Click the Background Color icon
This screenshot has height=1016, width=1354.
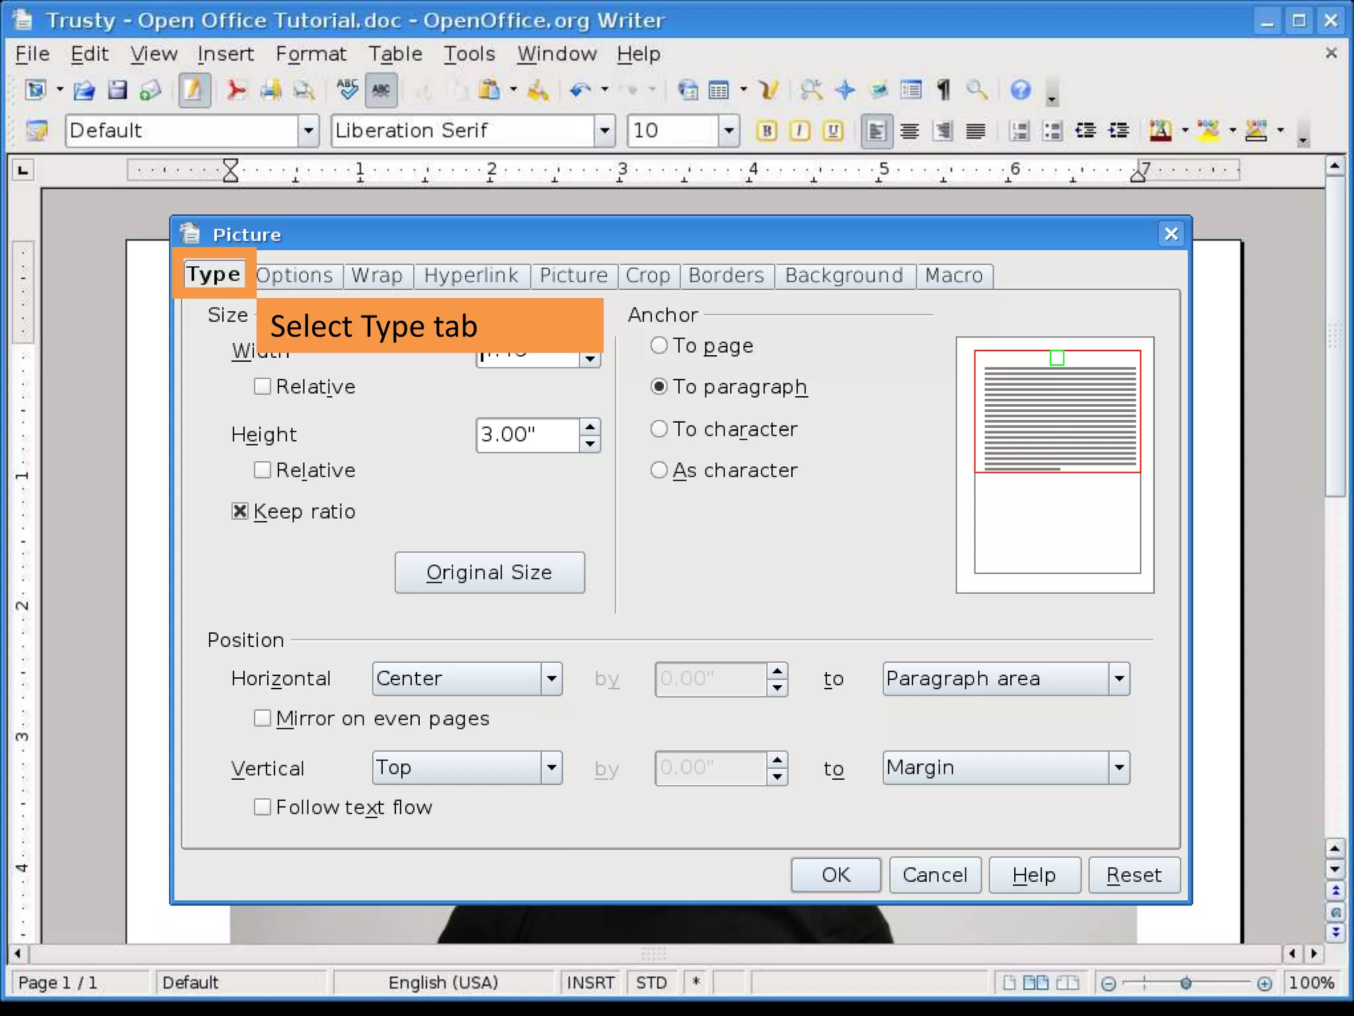(x=1255, y=131)
